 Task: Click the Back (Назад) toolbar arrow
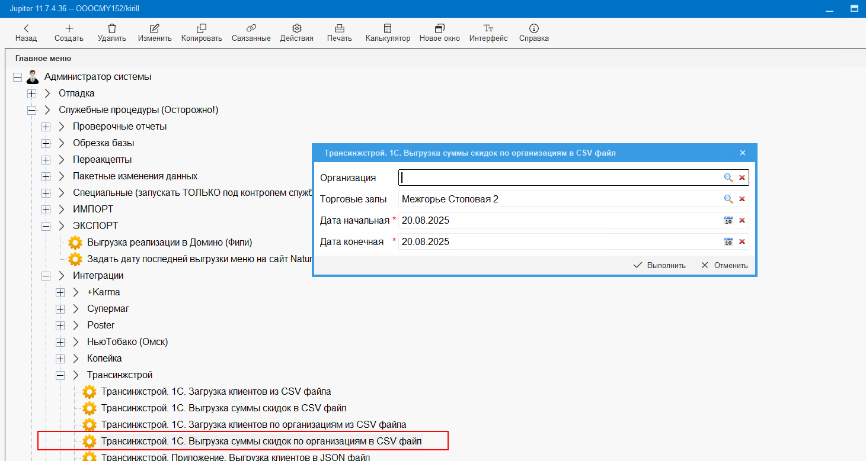point(26,28)
